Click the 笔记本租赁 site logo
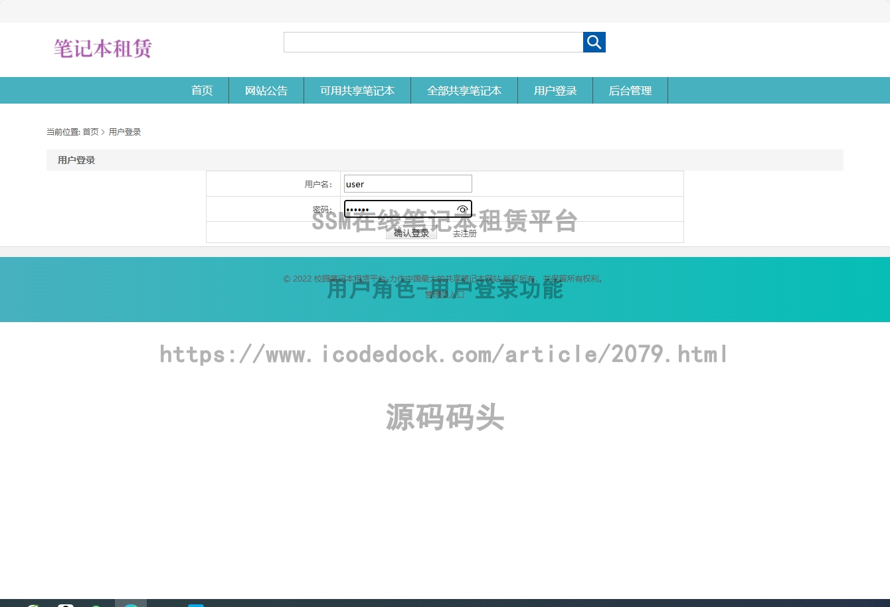The image size is (890, 607). pyautogui.click(x=103, y=48)
